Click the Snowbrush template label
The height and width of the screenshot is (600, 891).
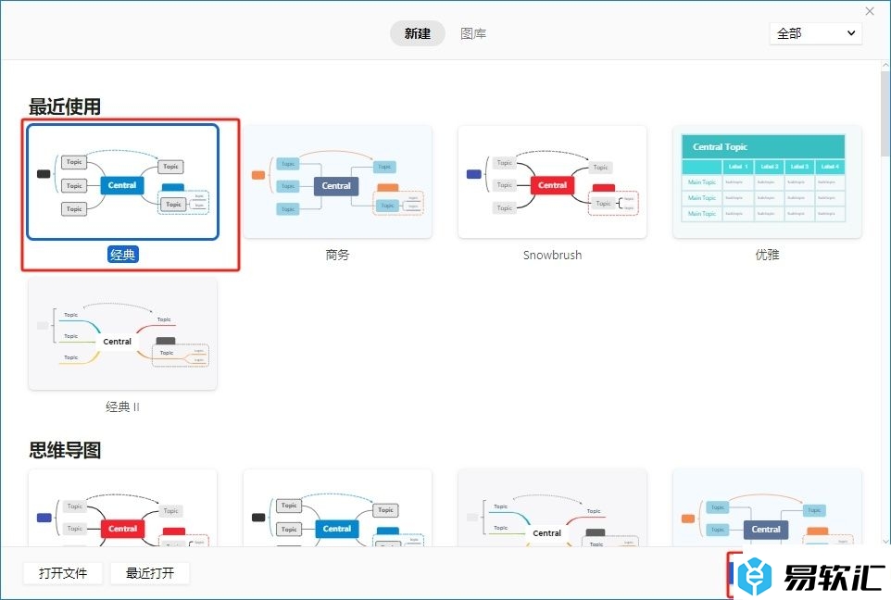[x=552, y=255]
